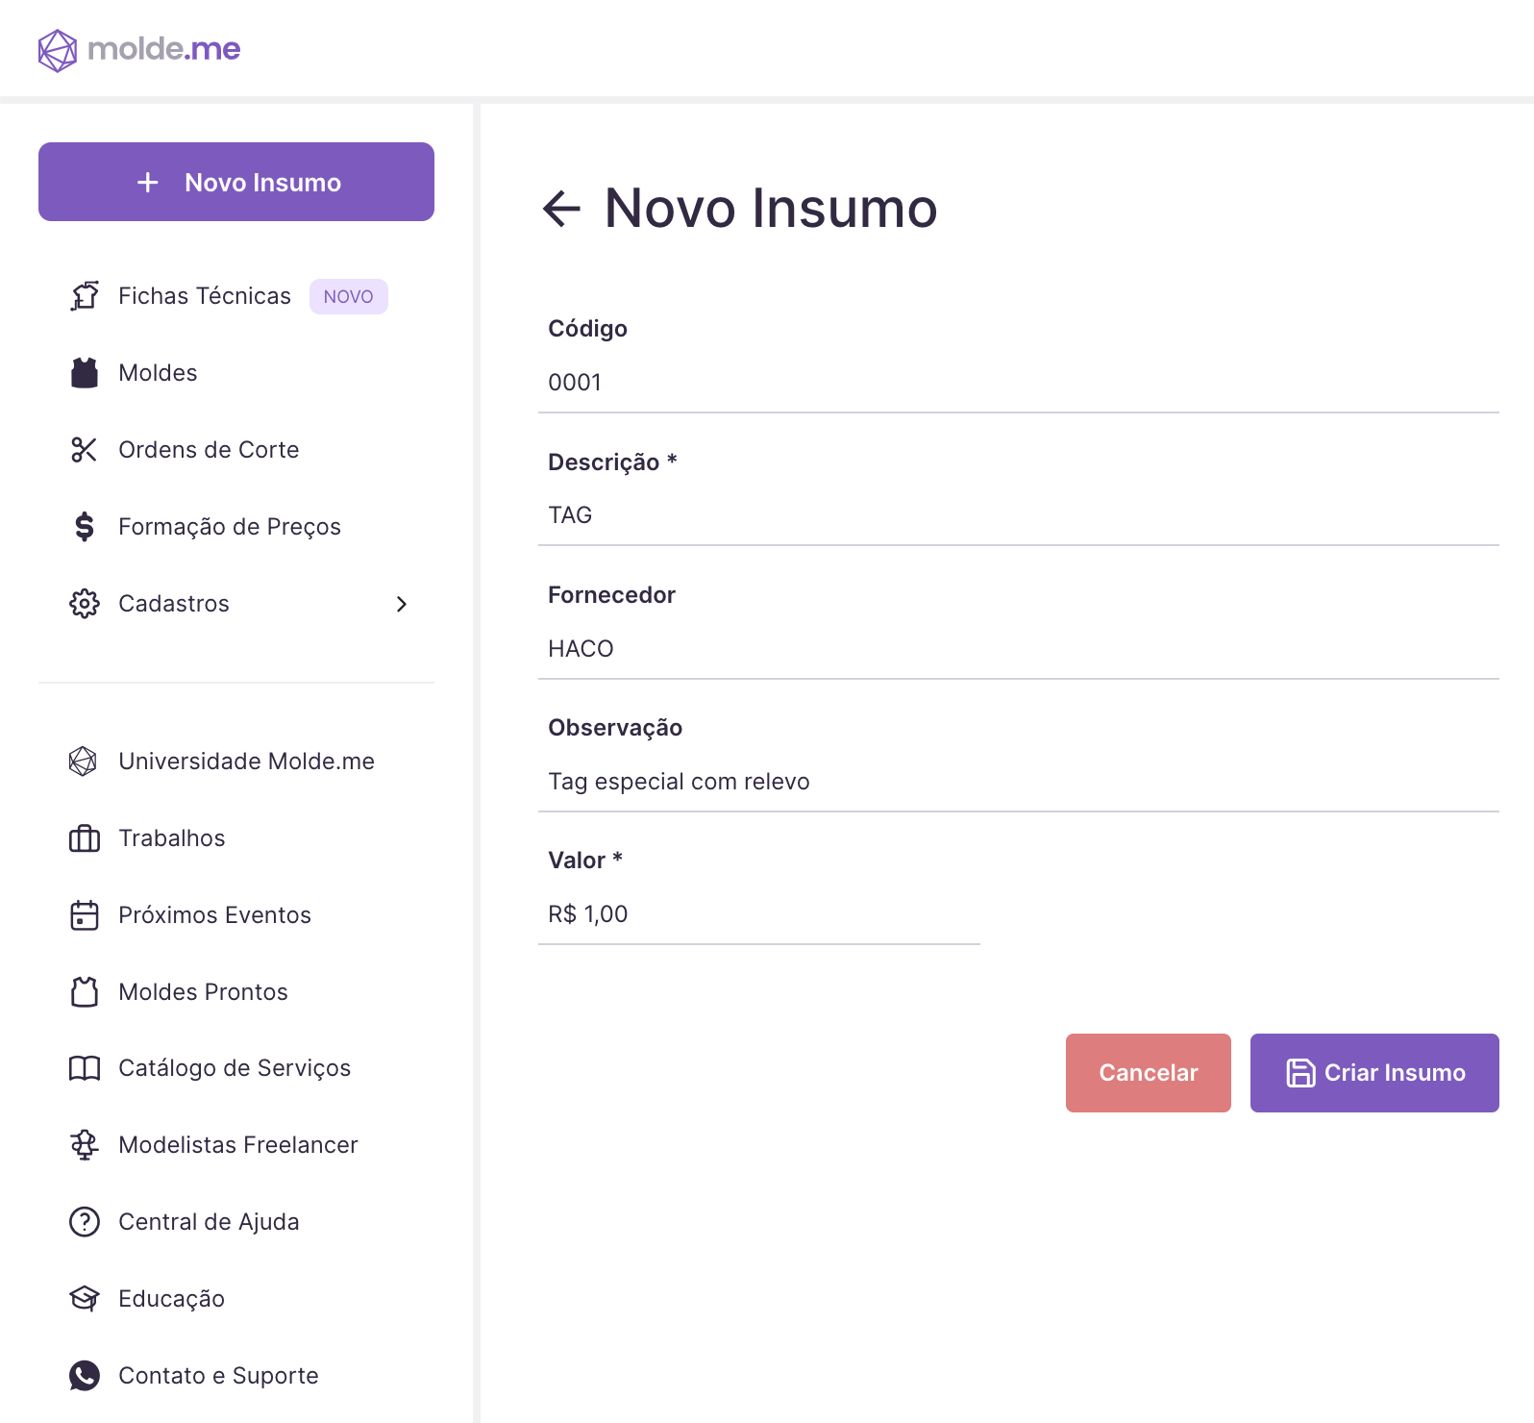
Task: Focus the Fornecedor field containing HACO
Action: point(1019,649)
